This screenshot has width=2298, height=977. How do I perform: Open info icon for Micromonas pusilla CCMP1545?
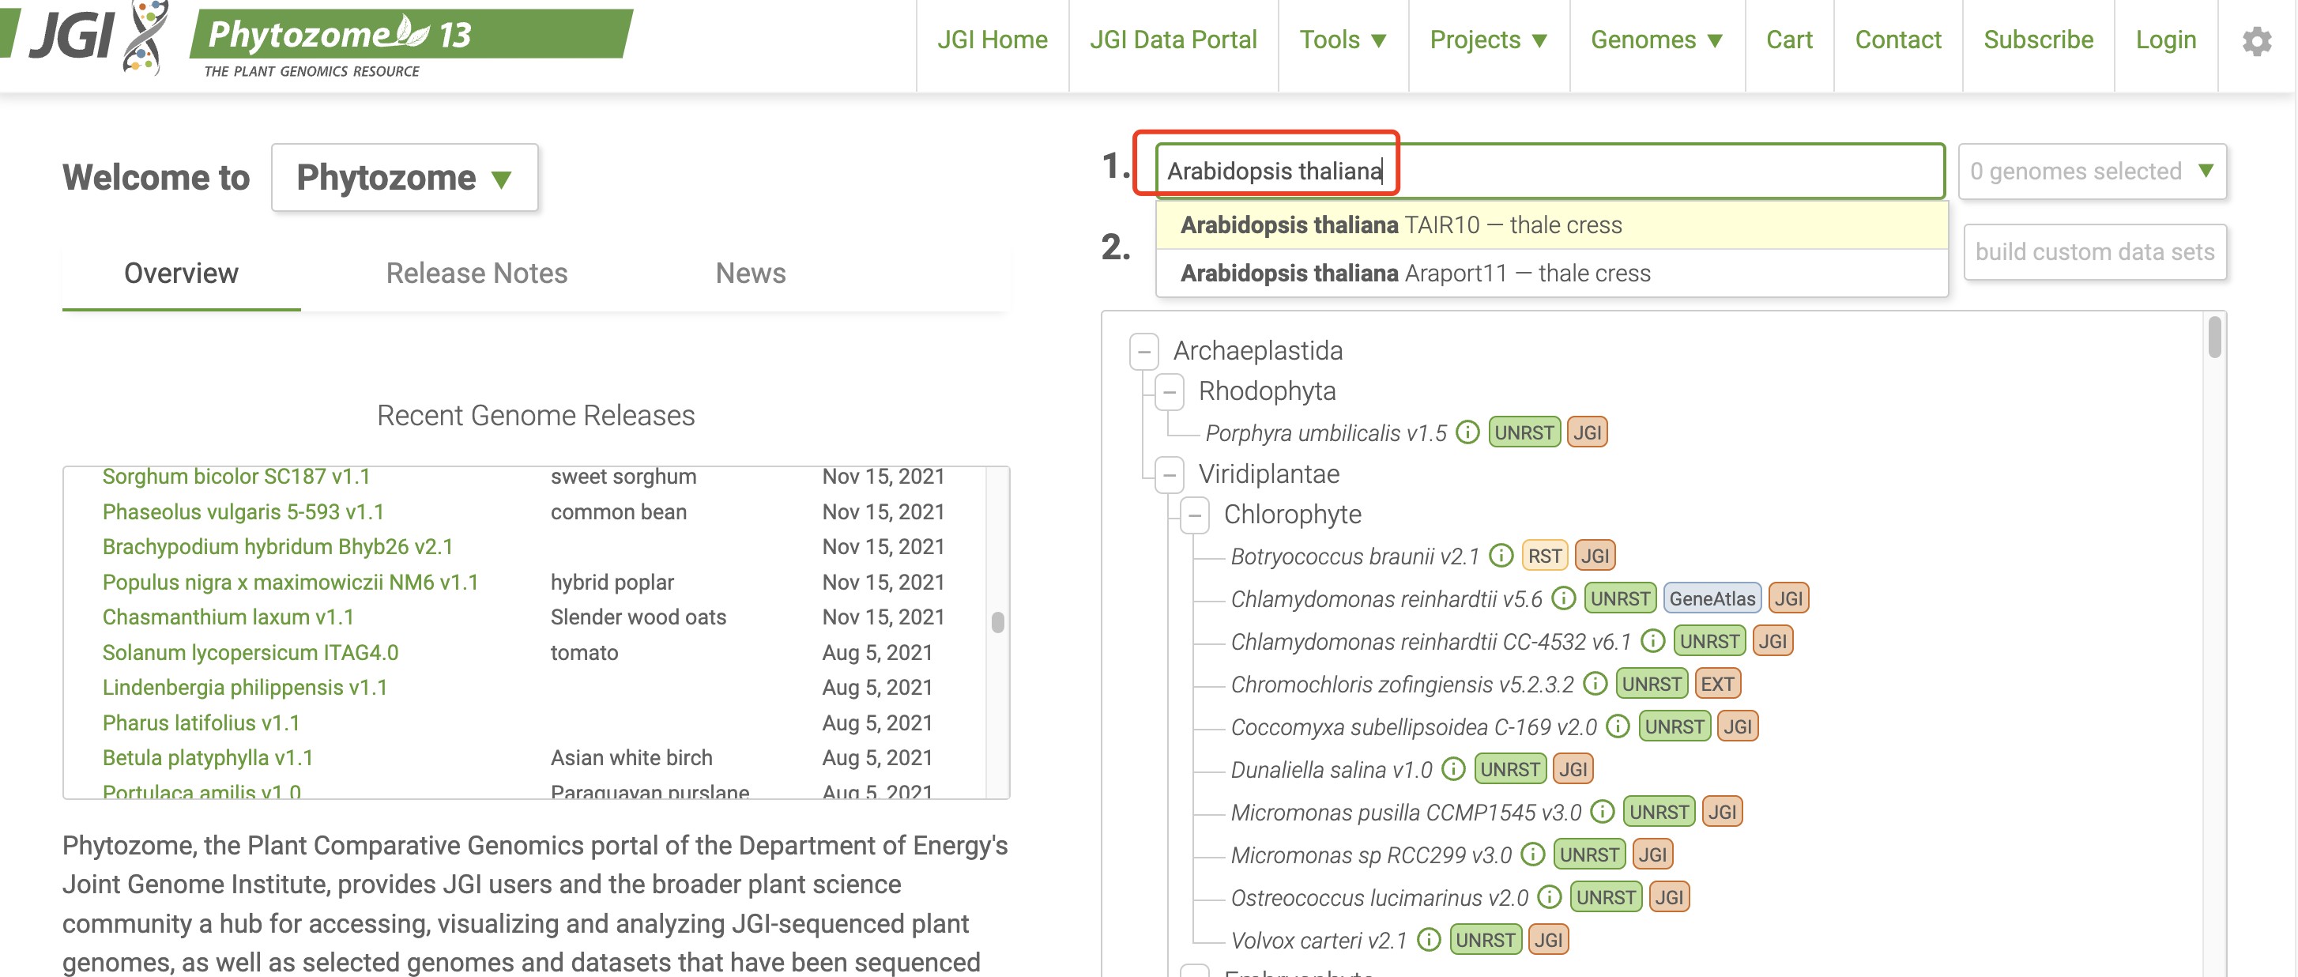click(x=1603, y=812)
